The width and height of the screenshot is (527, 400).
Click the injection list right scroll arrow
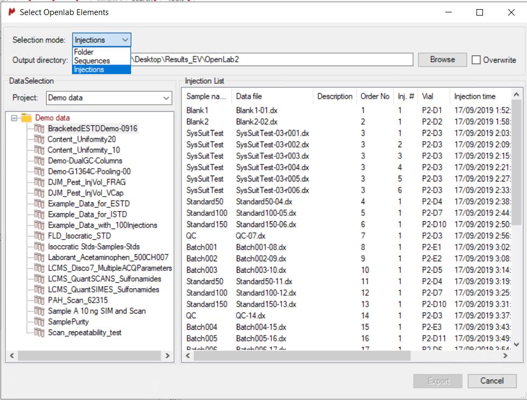(505, 355)
